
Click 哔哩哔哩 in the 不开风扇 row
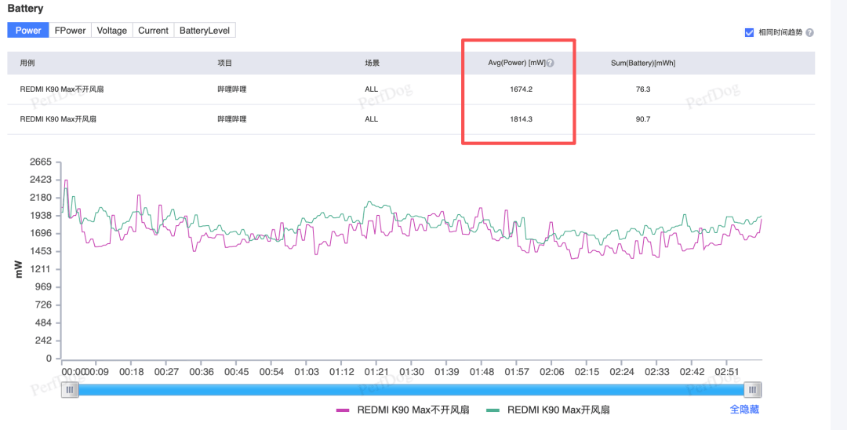pos(231,89)
